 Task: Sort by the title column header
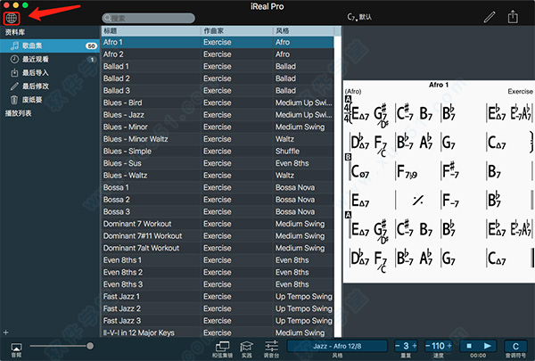click(x=152, y=31)
